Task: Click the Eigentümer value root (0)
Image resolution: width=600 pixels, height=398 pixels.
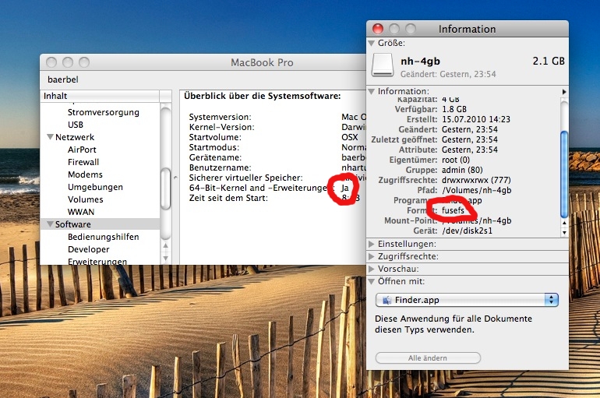Action: (x=456, y=160)
